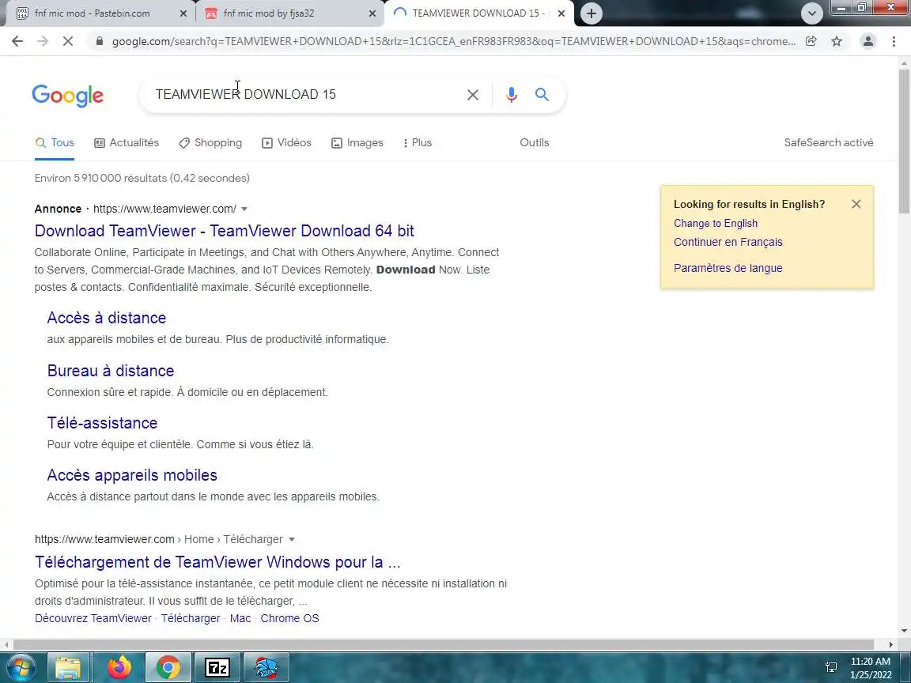This screenshot has width=911, height=683.
Task: Select the Images search filter
Action: tap(357, 143)
